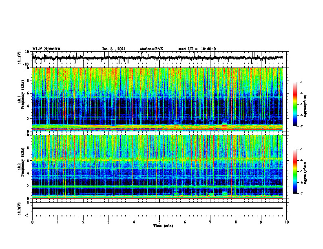The image size is (323, 249).
Task: Click the "Time (min)" x-axis label
Action: click(x=163, y=226)
